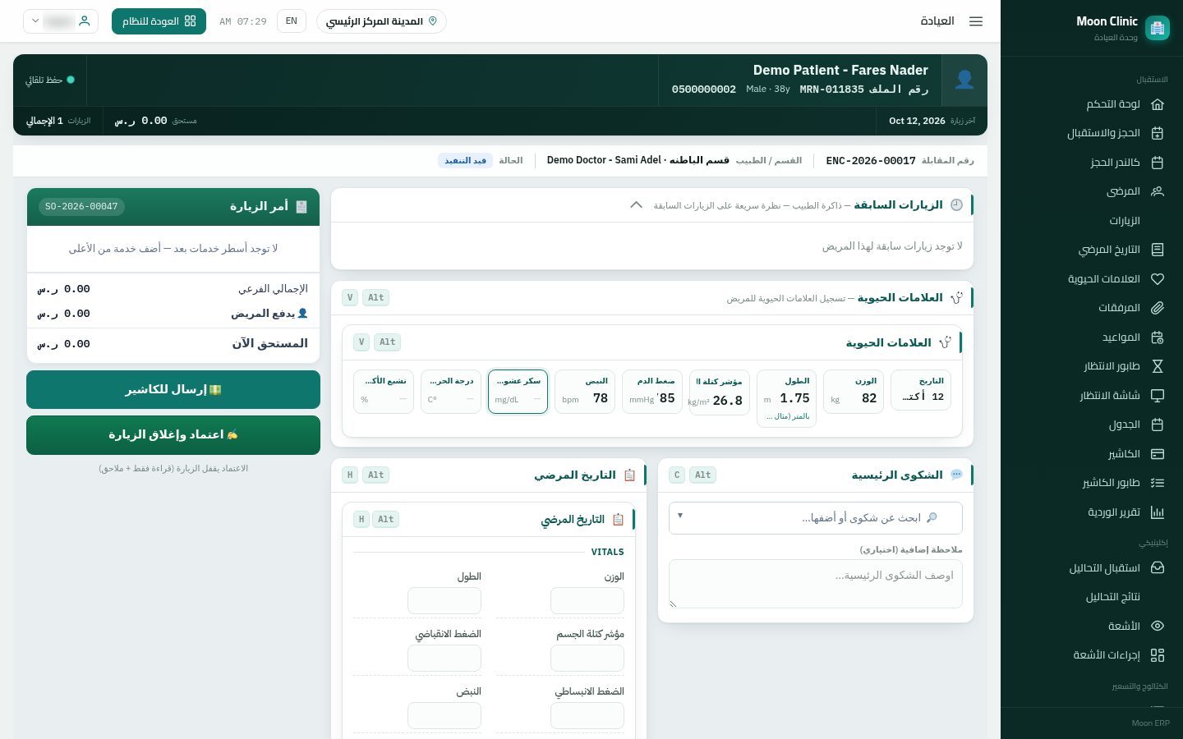Open استقبال التحاليل

[x=1116, y=568]
